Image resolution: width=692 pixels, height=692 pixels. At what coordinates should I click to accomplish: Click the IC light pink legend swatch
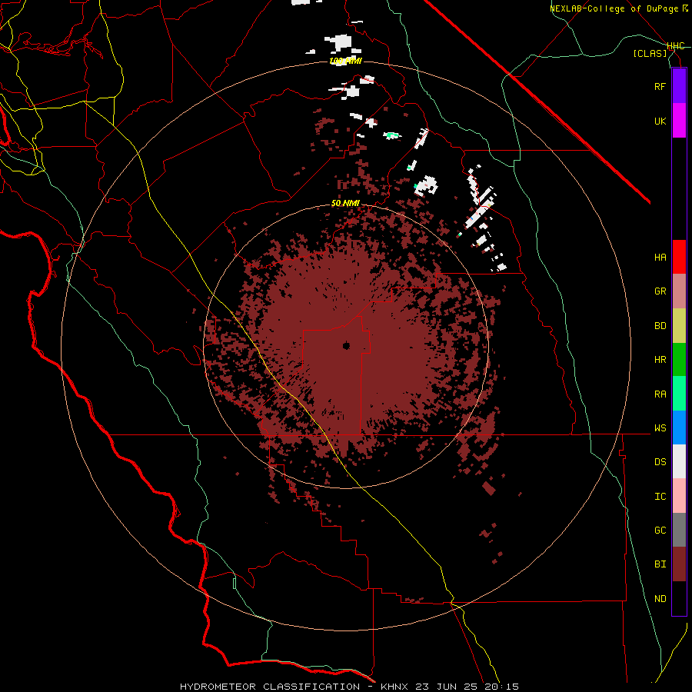[x=679, y=496]
